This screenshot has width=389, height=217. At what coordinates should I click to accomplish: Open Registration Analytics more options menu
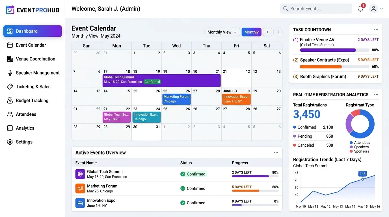point(376,95)
